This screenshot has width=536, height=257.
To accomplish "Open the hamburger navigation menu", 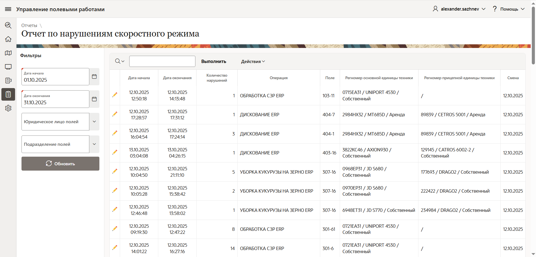I will (8, 9).
